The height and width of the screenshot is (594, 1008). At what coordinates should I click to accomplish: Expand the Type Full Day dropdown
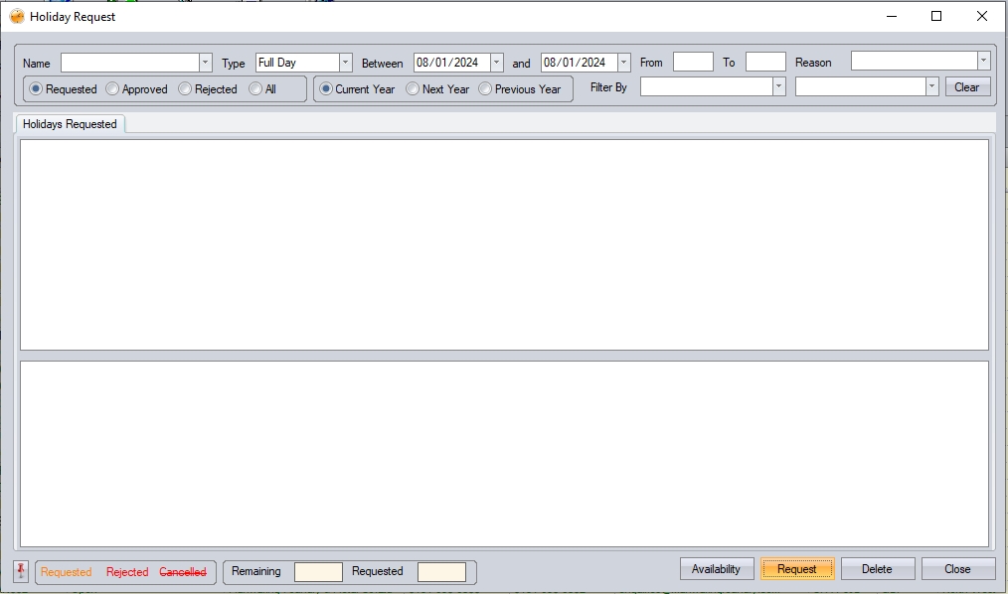tap(346, 63)
